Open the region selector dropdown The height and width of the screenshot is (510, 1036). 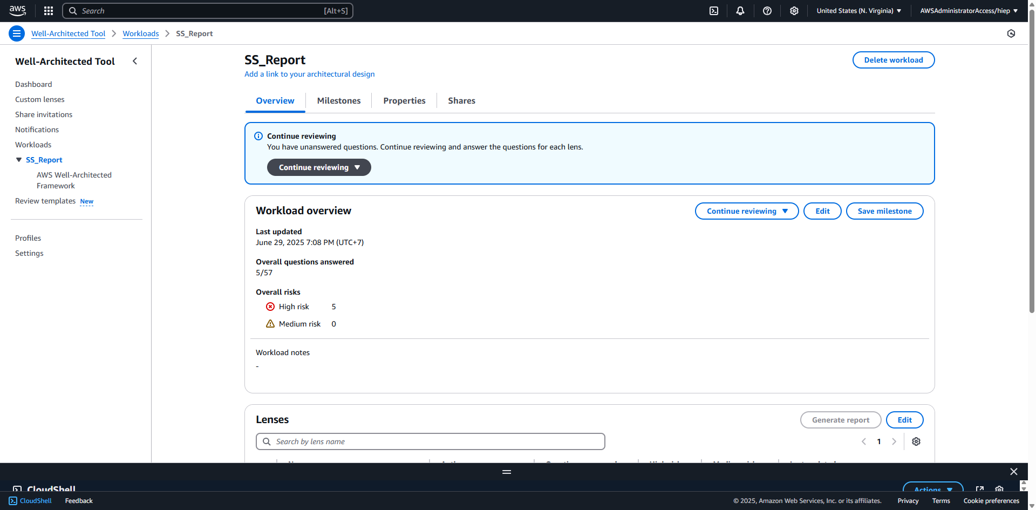tap(858, 11)
